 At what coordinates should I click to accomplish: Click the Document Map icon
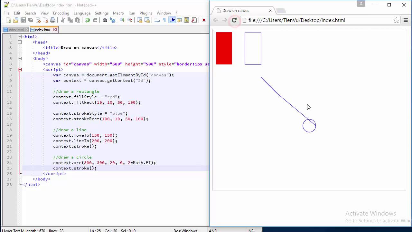pos(187,20)
